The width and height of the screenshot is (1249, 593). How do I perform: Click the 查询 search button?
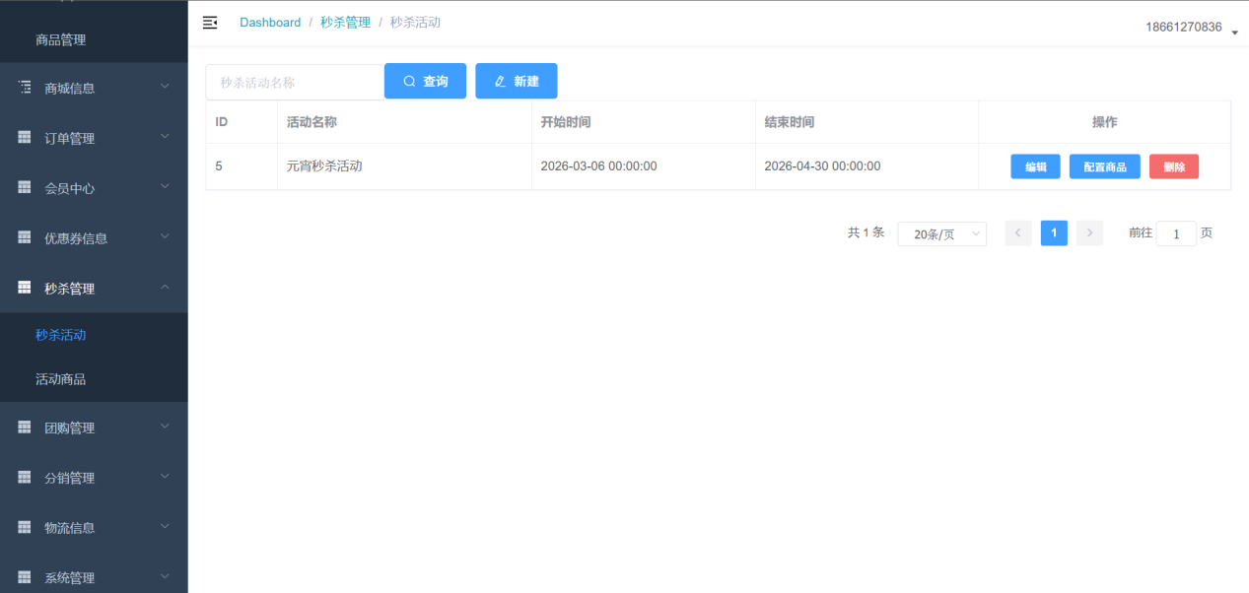[x=425, y=82]
